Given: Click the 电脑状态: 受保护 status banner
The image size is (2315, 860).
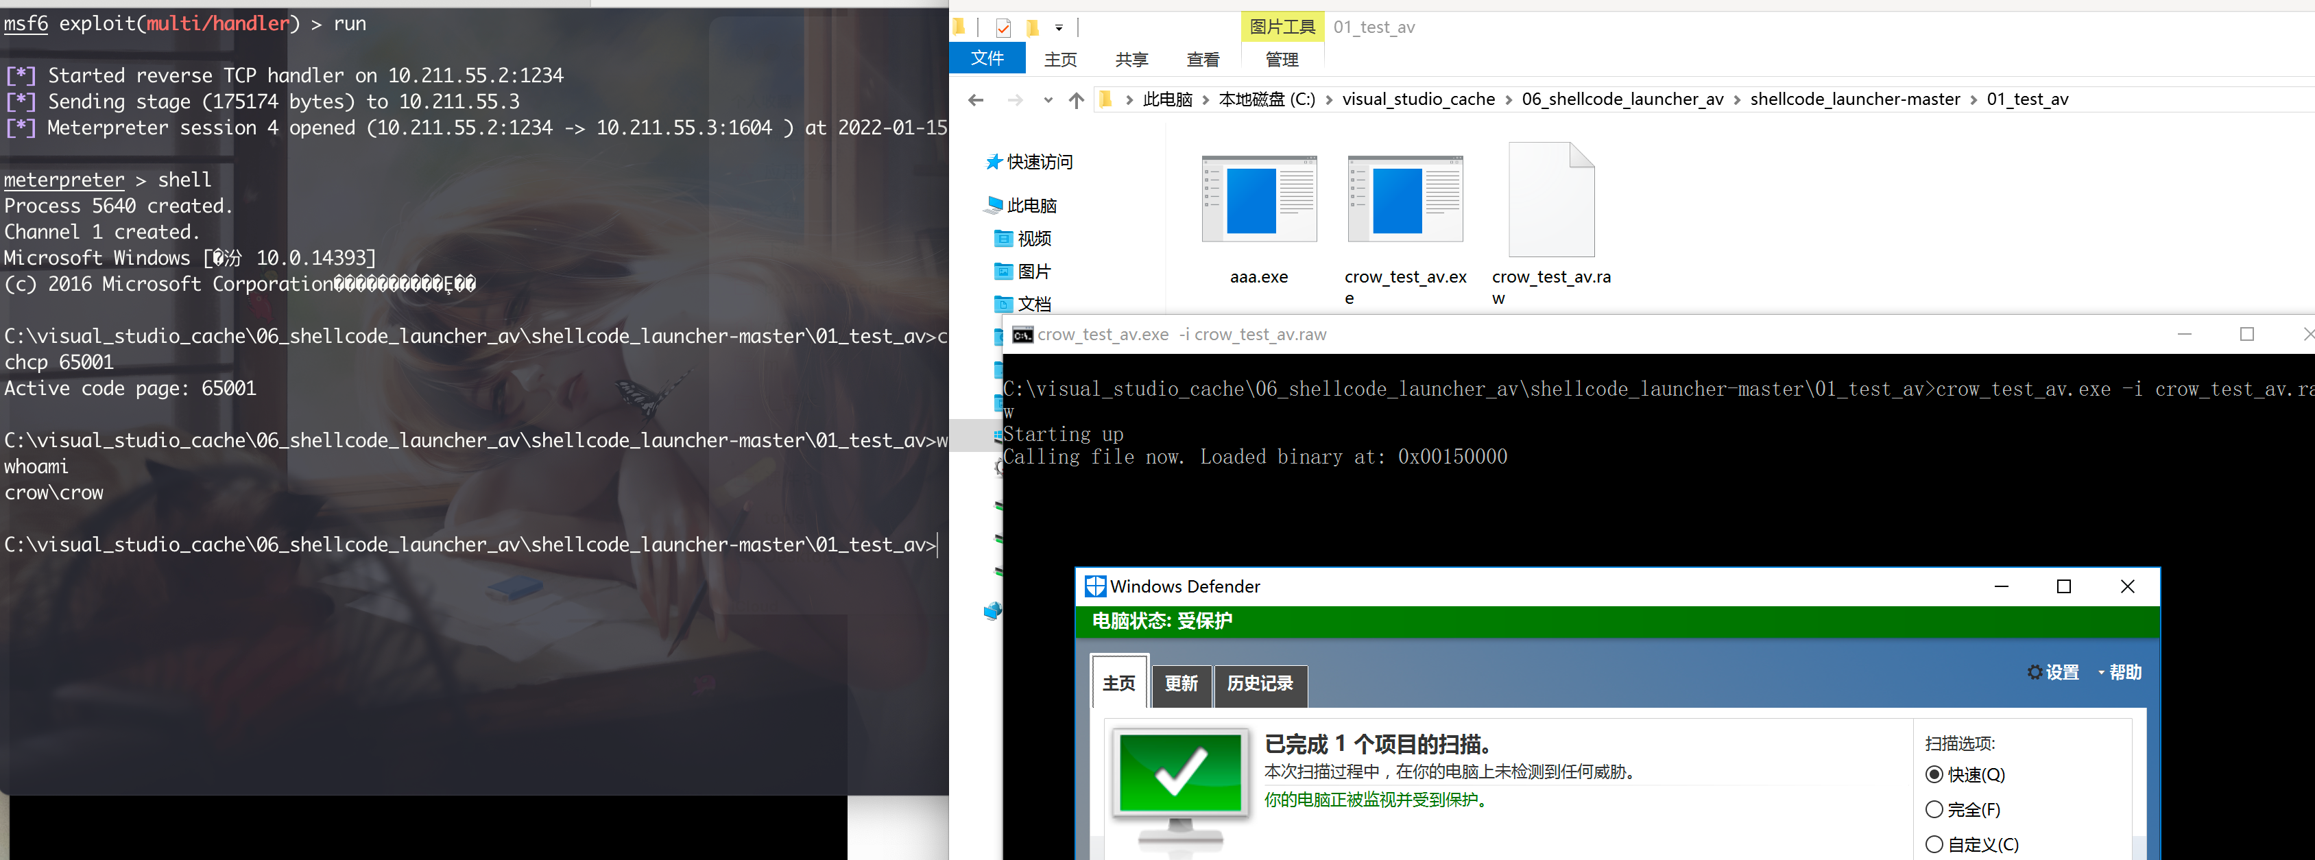Looking at the screenshot, I should [1618, 622].
